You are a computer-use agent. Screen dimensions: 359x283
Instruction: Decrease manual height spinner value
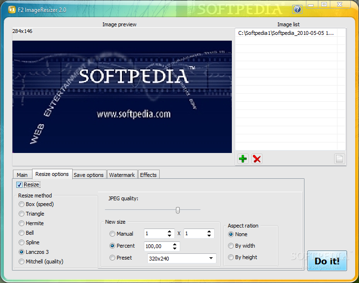tap(209, 236)
